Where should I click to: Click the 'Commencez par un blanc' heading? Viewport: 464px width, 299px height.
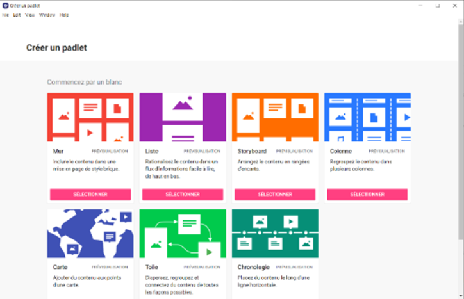(85, 82)
